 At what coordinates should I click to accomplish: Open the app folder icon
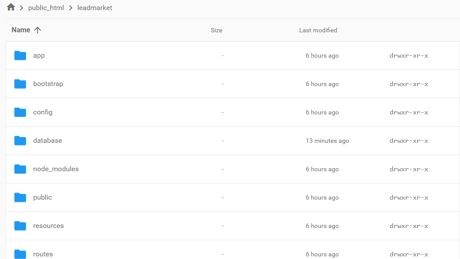coord(20,55)
